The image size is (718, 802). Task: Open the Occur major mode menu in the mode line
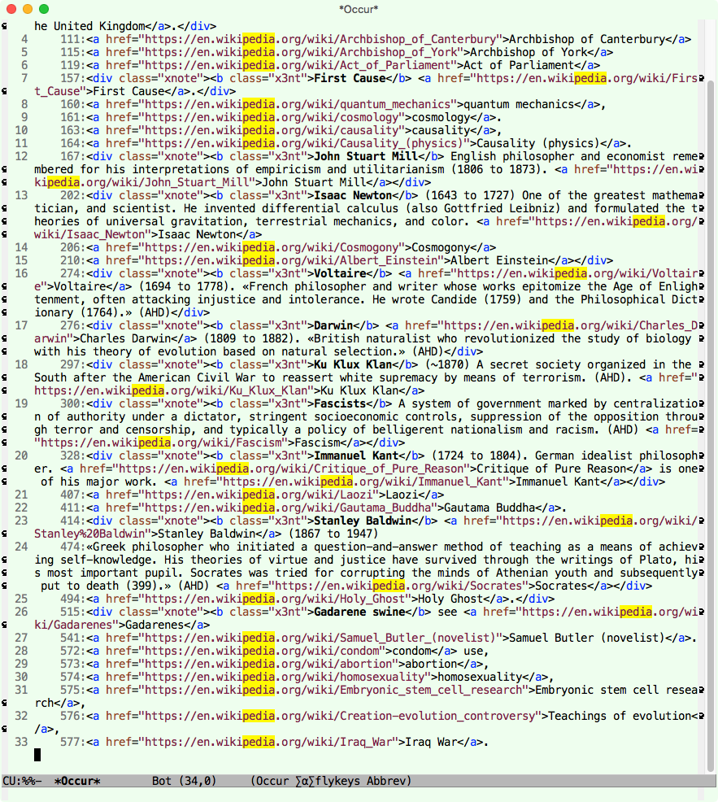tap(273, 781)
